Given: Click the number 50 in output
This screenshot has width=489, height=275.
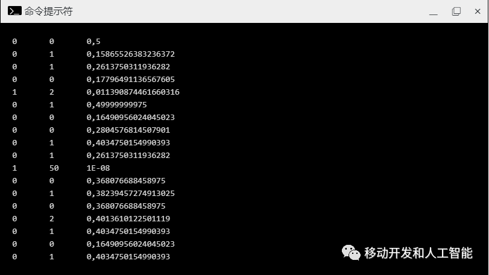Looking at the screenshot, I should 54,168.
